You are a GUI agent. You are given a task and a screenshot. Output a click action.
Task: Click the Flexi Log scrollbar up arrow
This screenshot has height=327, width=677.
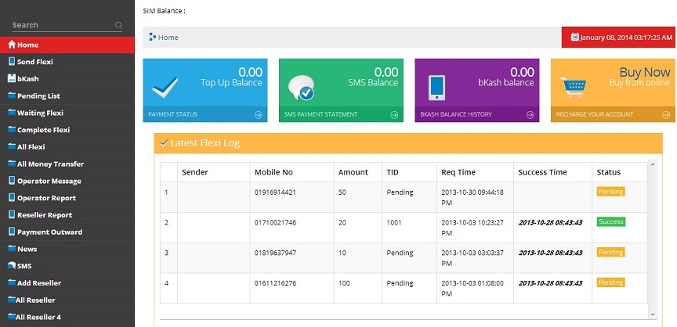coord(653,164)
